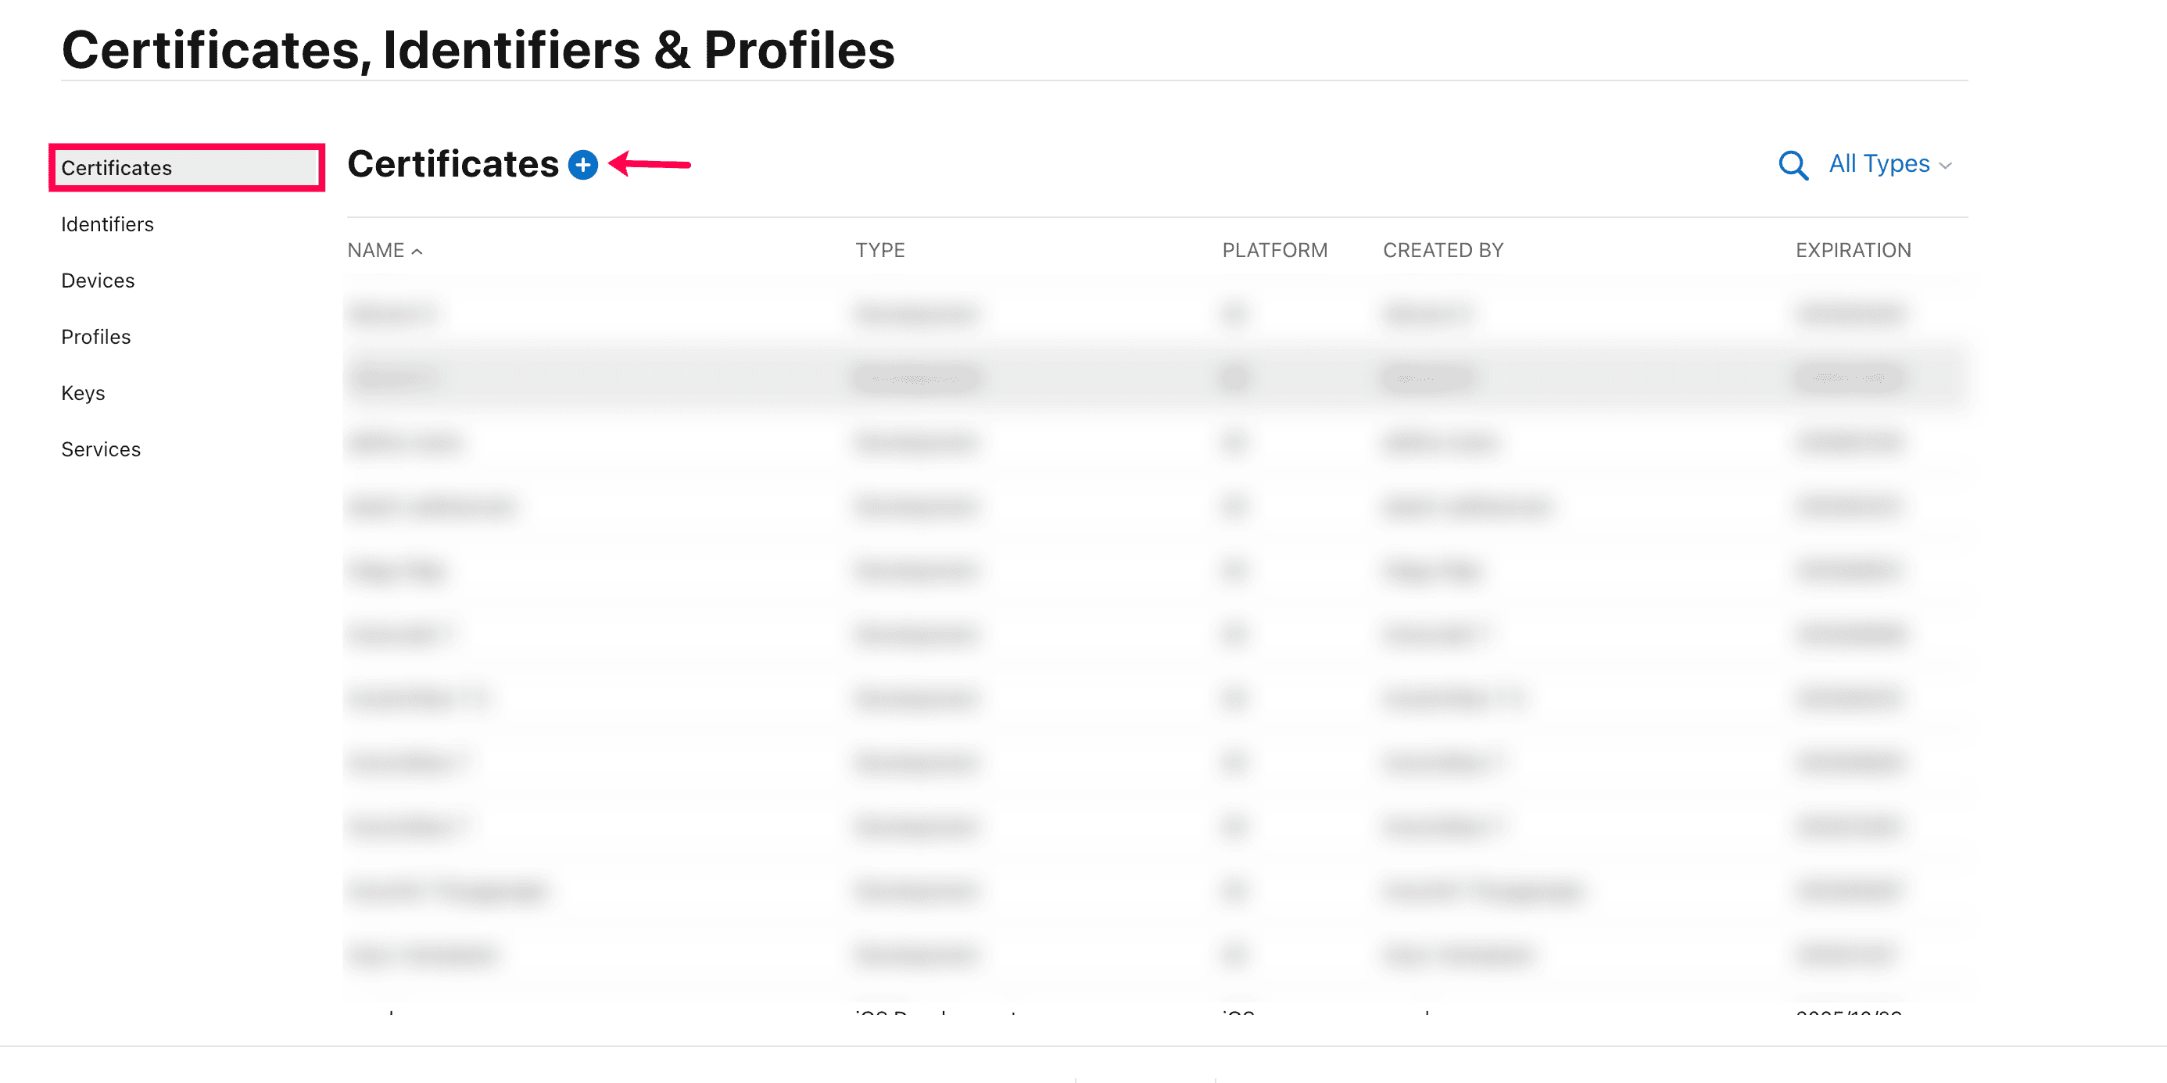Open the Keys sidebar item
Image resolution: width=2167 pixels, height=1083 pixels.
[84, 394]
